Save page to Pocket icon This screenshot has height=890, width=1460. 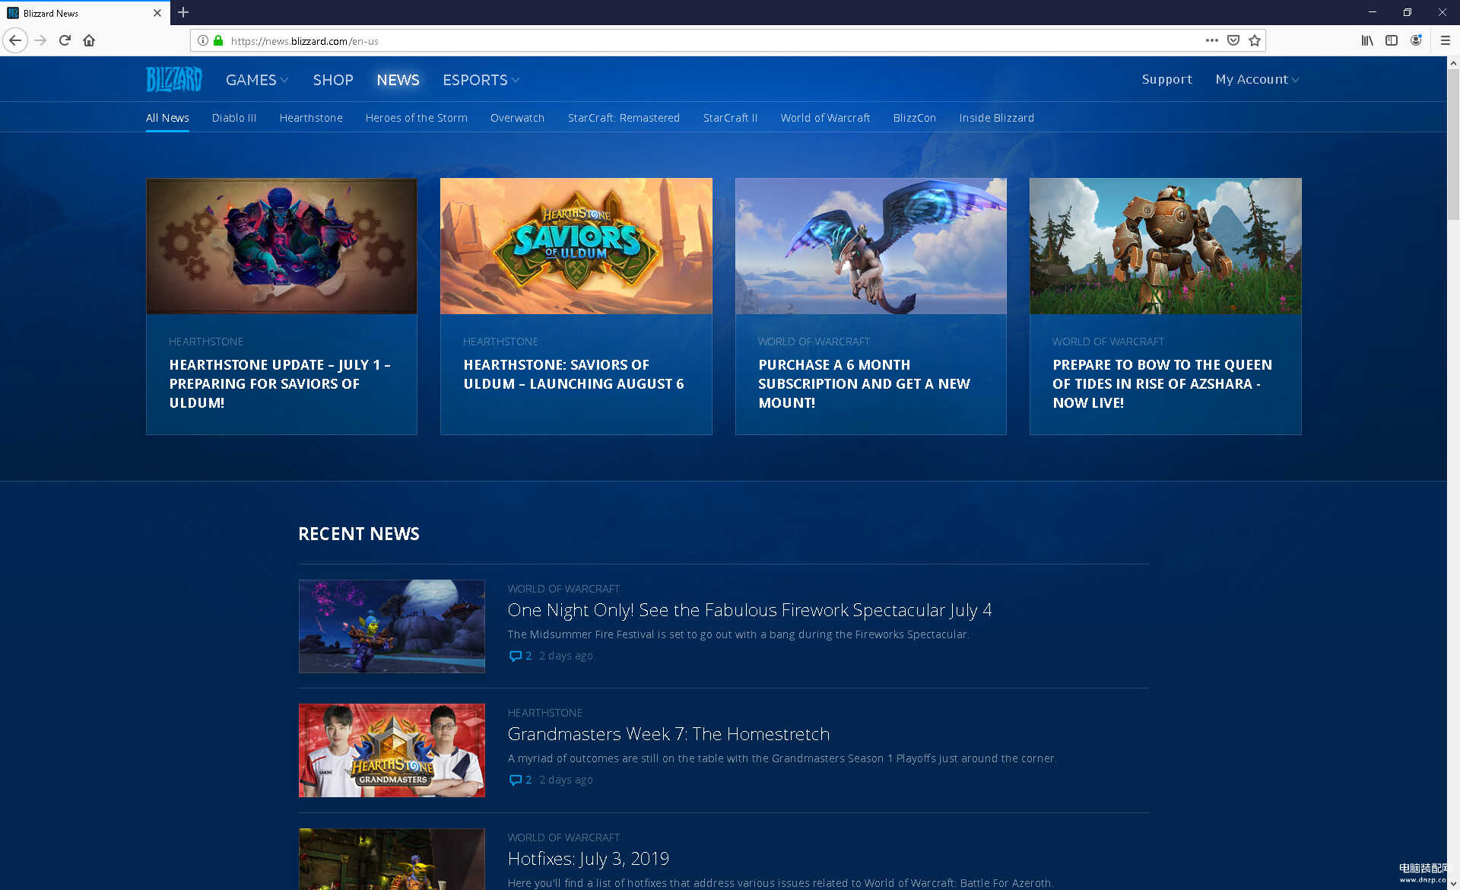tap(1233, 40)
